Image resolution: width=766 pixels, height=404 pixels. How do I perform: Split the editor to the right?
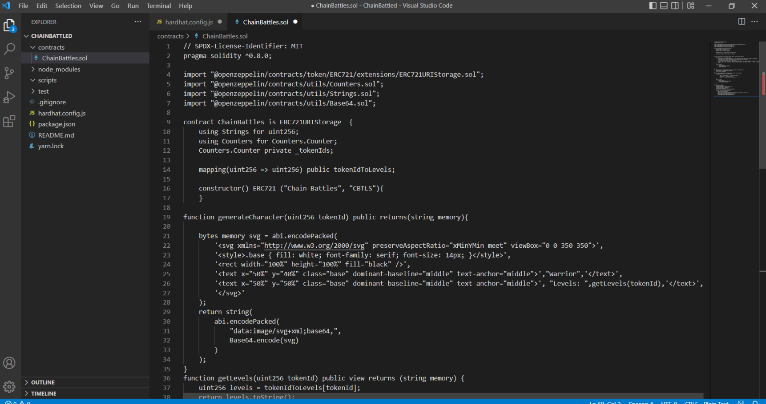(742, 22)
